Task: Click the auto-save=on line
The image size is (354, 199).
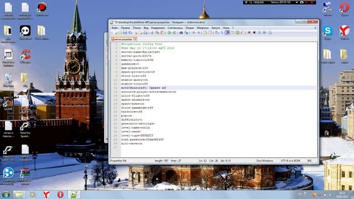Action: click(132, 144)
